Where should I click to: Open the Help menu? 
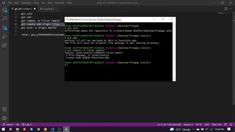(69, 3)
